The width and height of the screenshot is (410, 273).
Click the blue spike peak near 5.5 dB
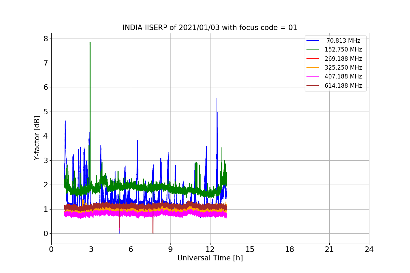(217, 99)
